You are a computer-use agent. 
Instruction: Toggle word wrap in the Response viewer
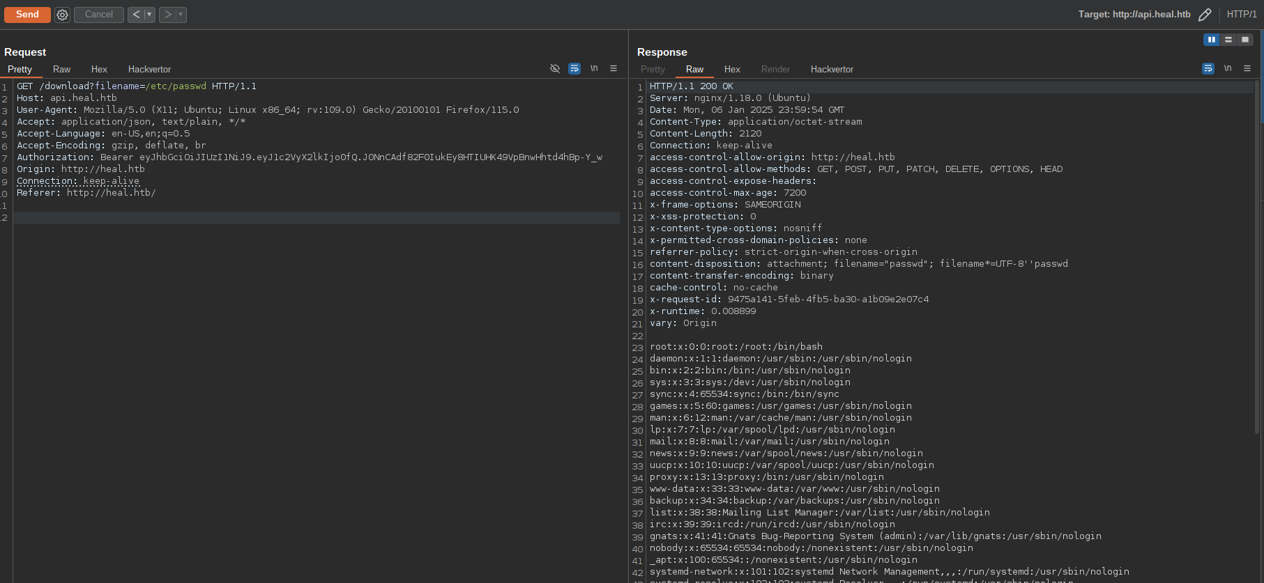coord(1208,68)
